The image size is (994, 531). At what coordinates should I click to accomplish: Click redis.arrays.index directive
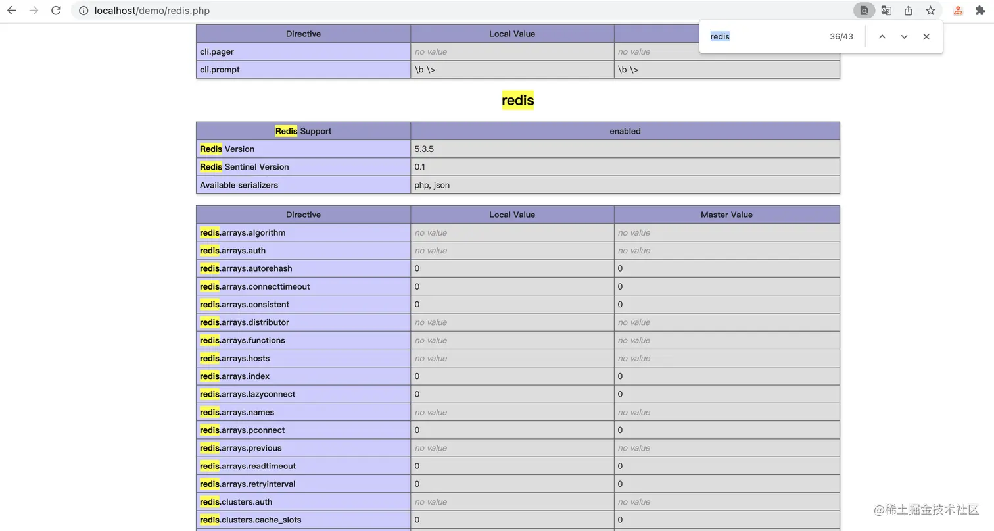[x=235, y=376]
